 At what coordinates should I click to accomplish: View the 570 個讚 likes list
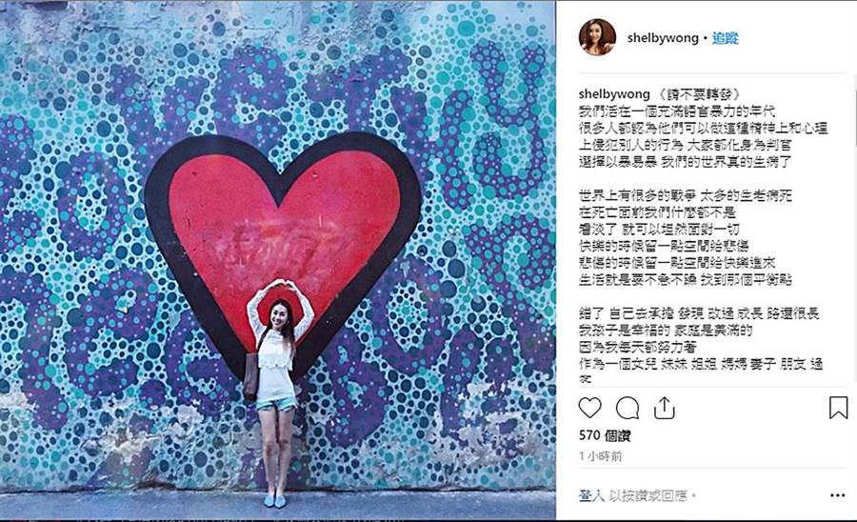point(605,435)
